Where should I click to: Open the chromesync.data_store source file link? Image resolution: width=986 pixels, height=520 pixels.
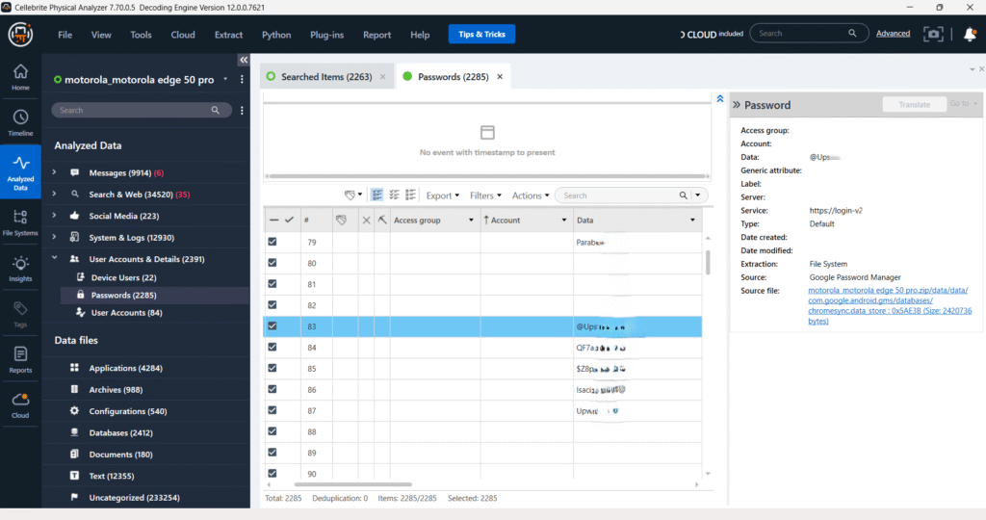[x=890, y=305]
